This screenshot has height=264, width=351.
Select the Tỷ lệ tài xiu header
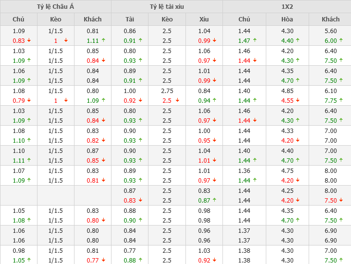pos(167,7)
